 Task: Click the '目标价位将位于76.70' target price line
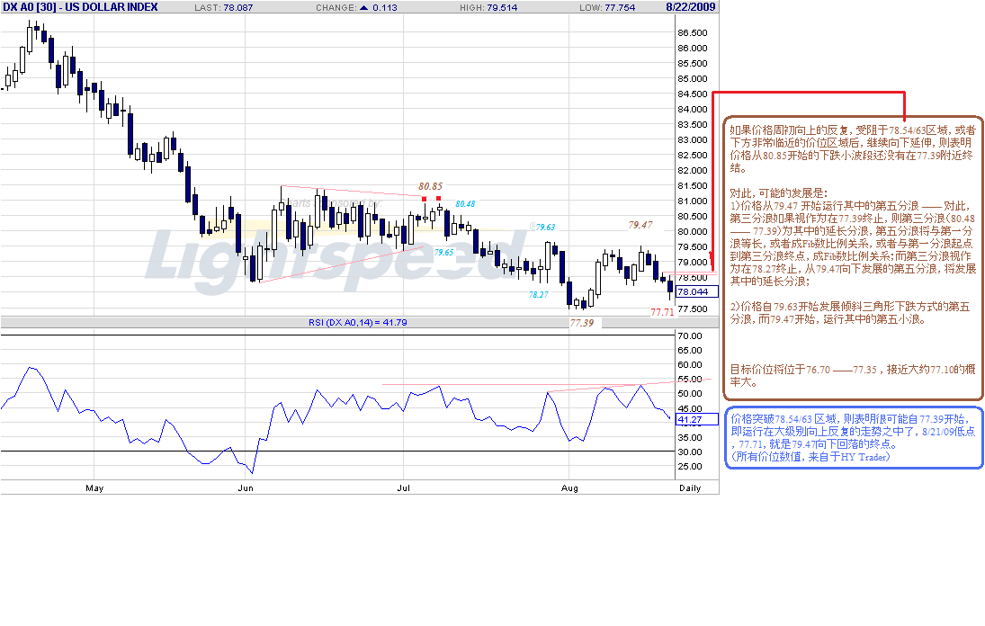tap(853, 375)
